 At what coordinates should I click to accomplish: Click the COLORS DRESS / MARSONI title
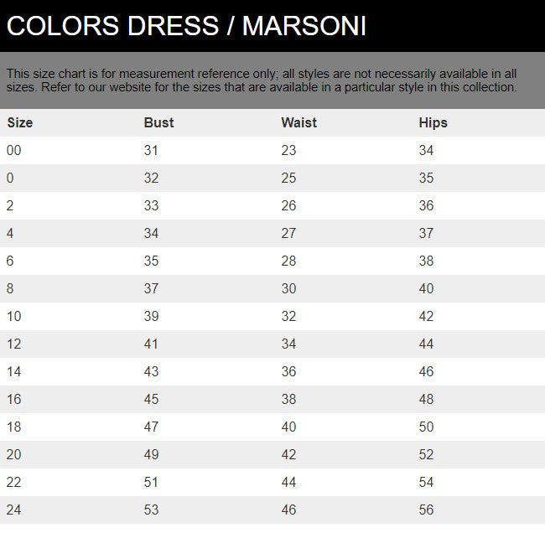tap(186, 26)
